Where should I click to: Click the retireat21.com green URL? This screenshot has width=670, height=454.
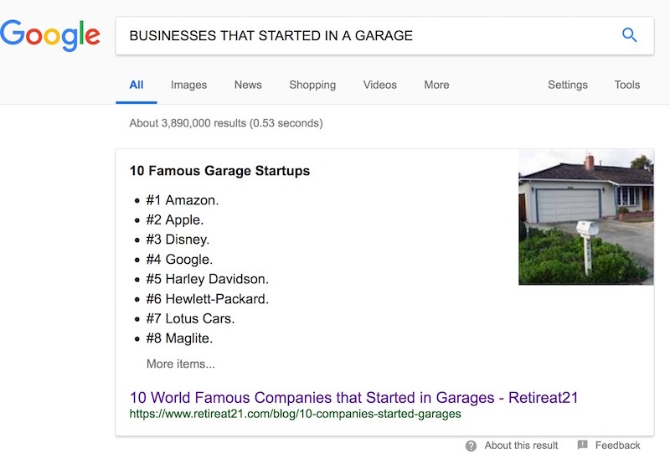(296, 414)
